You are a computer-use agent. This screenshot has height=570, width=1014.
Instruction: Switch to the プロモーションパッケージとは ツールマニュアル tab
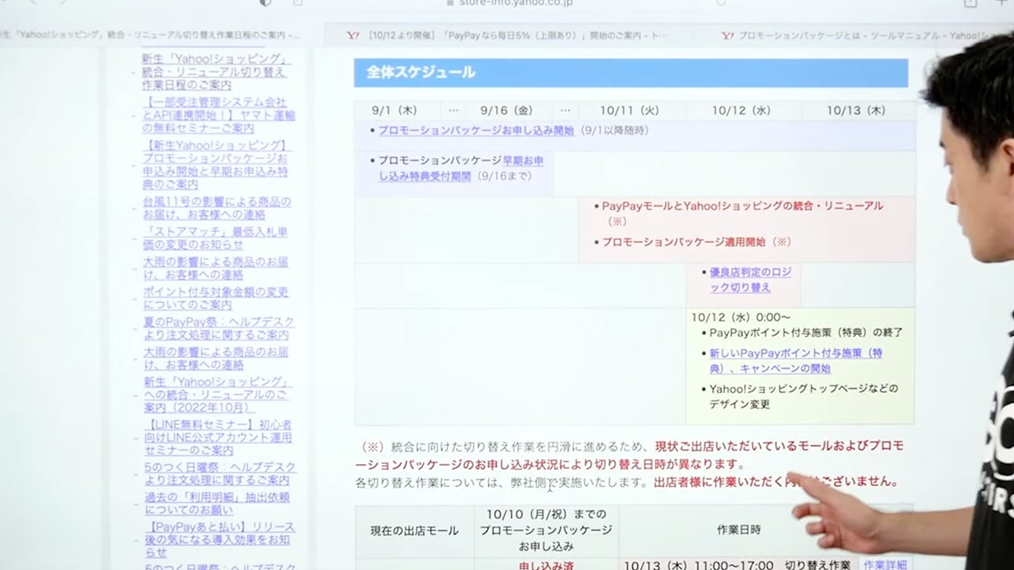(x=864, y=36)
